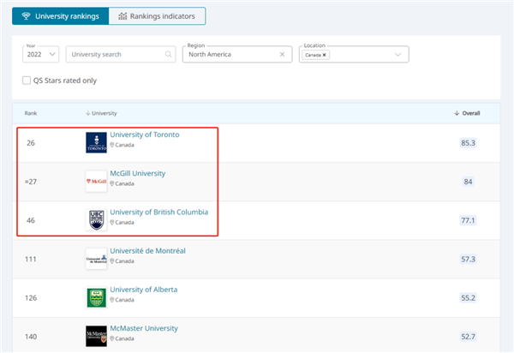514x353 pixels.
Task: Sort by the University column header
Action: pos(101,113)
